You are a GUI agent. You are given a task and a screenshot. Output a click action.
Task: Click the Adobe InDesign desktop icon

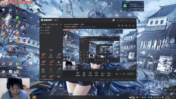[24, 26]
